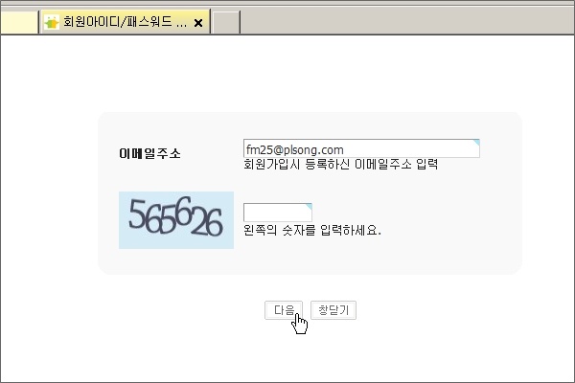The image size is (575, 383).
Task: Click the first digit 5 in the captcha
Action: click(x=137, y=214)
